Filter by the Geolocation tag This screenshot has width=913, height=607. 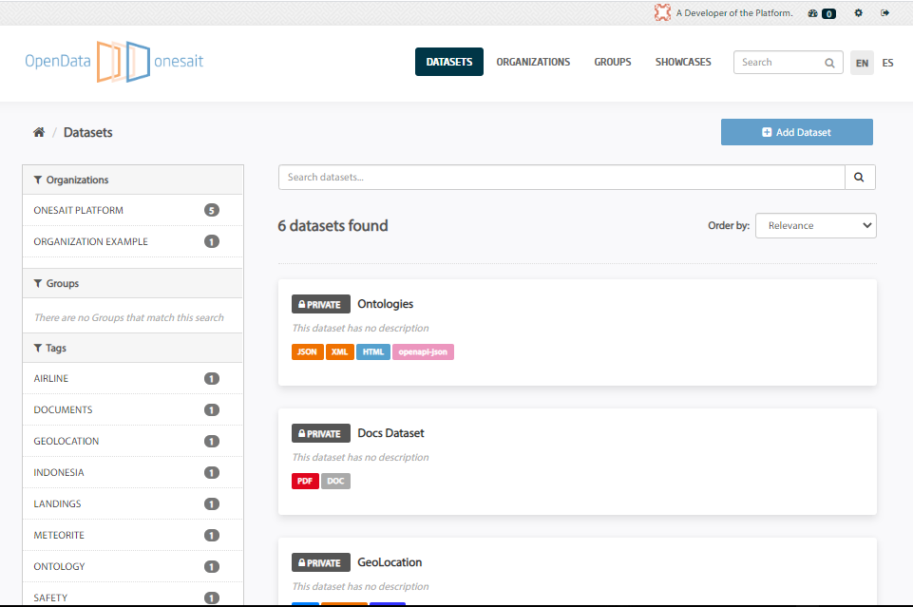coord(133,441)
